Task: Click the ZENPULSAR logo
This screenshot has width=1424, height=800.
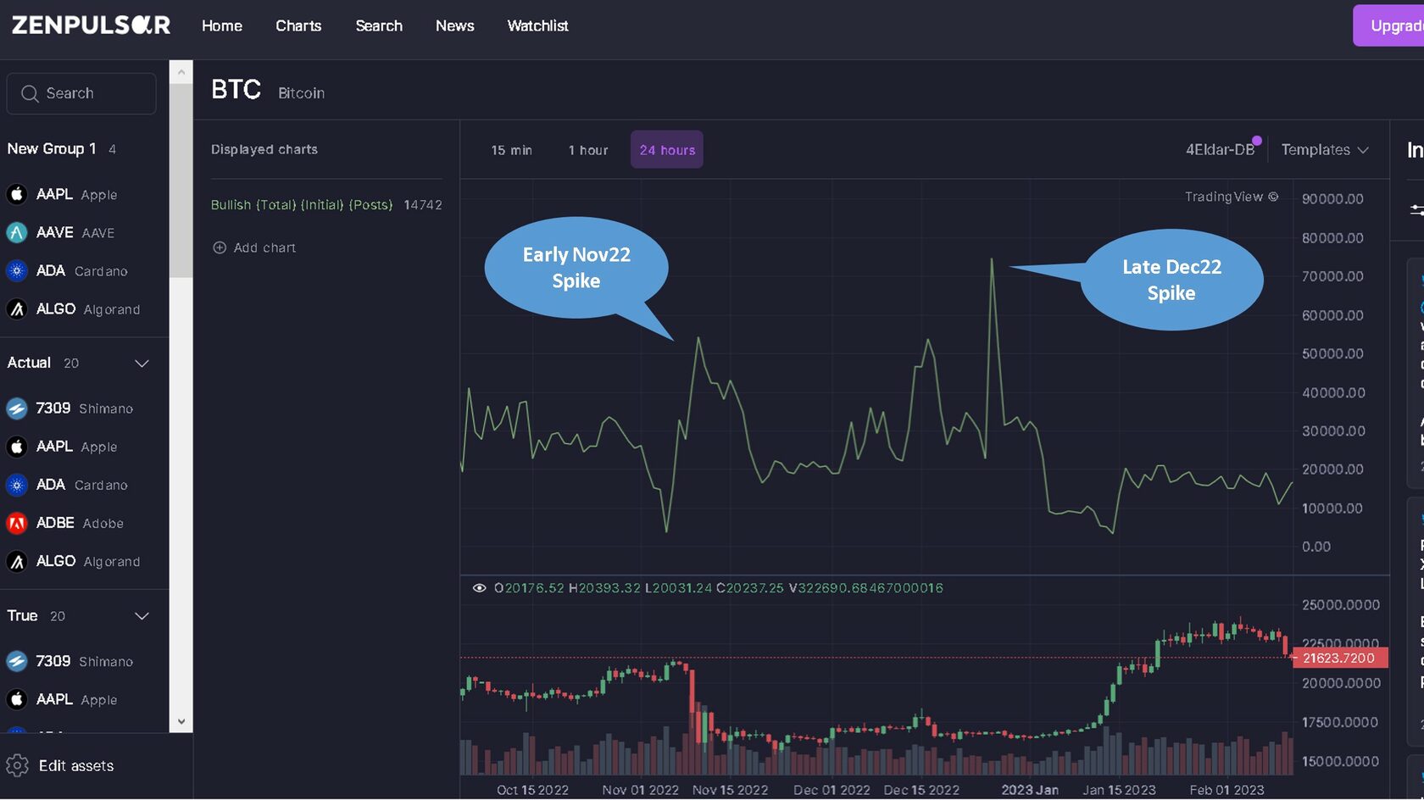Action: [x=91, y=25]
